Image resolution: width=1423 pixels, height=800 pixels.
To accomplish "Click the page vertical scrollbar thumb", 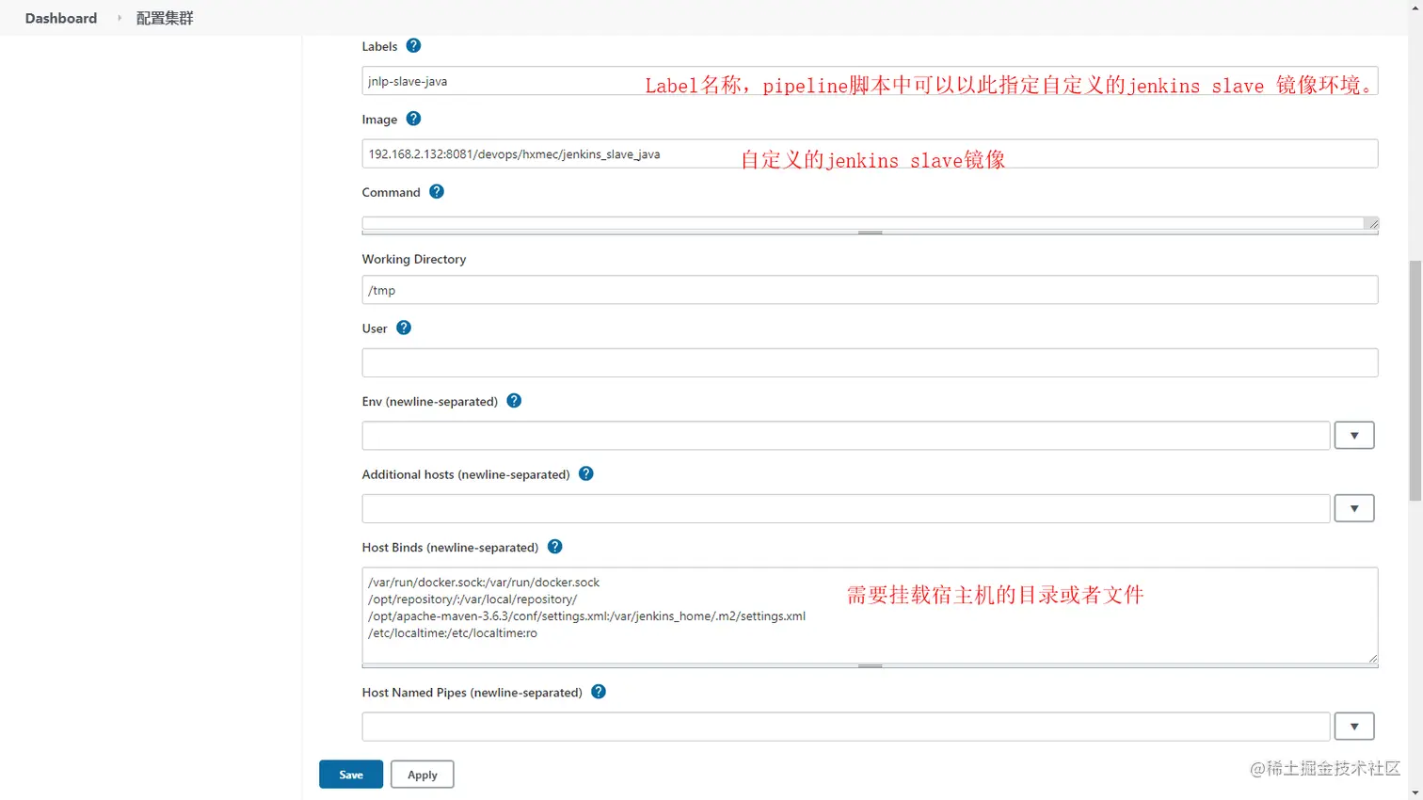I will (x=1415, y=381).
